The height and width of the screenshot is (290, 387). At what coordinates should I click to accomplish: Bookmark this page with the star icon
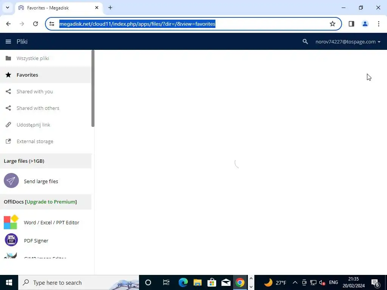tap(333, 24)
